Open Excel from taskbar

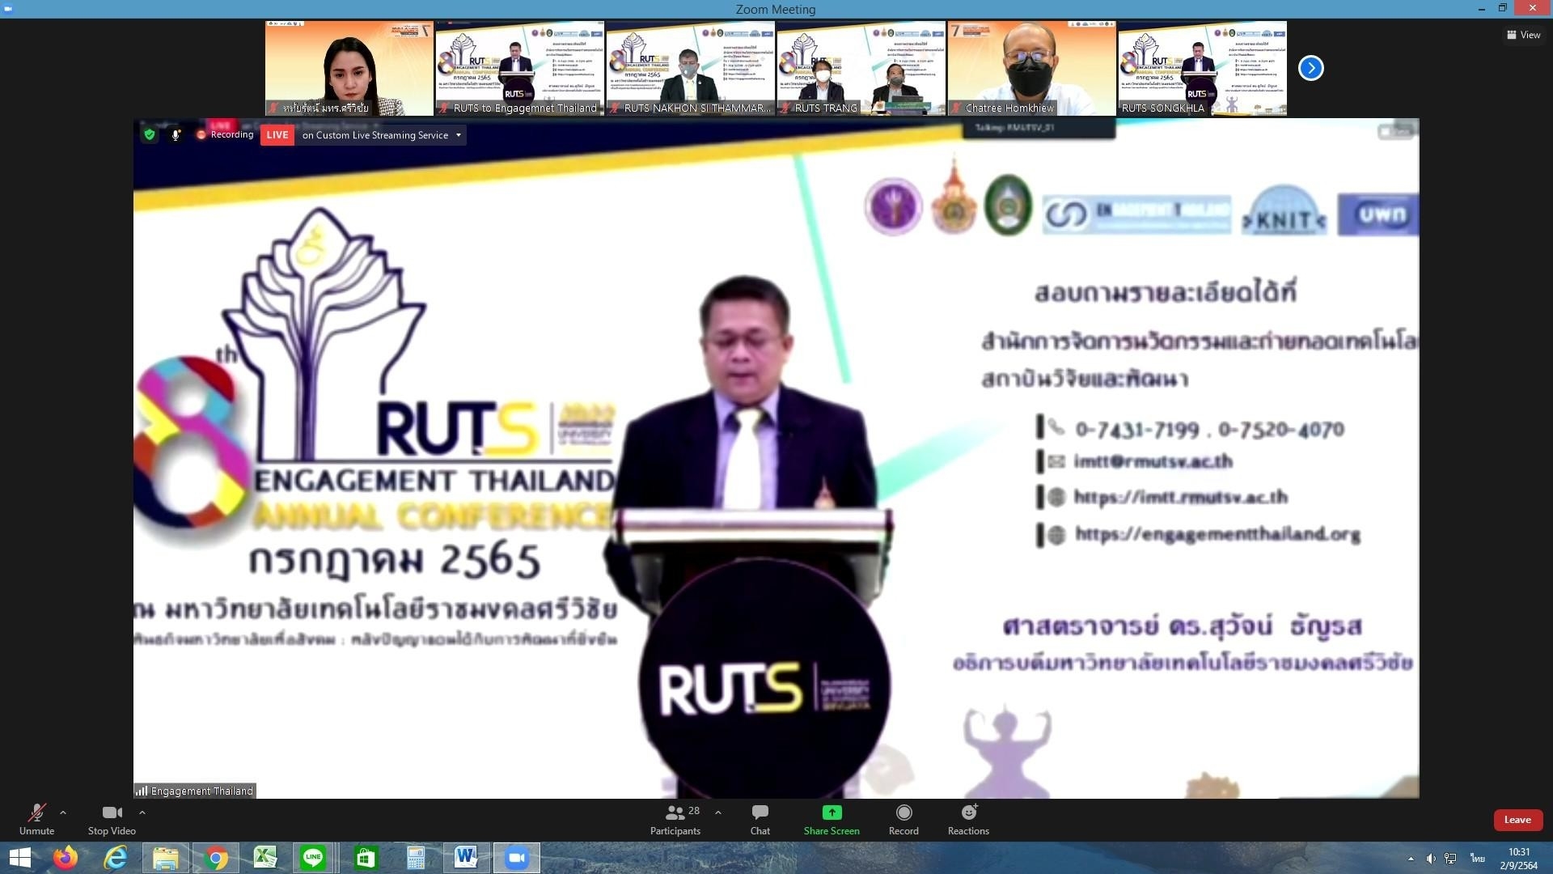(x=265, y=858)
